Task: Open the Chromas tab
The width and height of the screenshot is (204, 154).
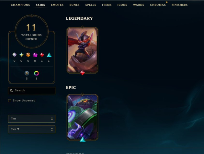Action: coord(158,5)
